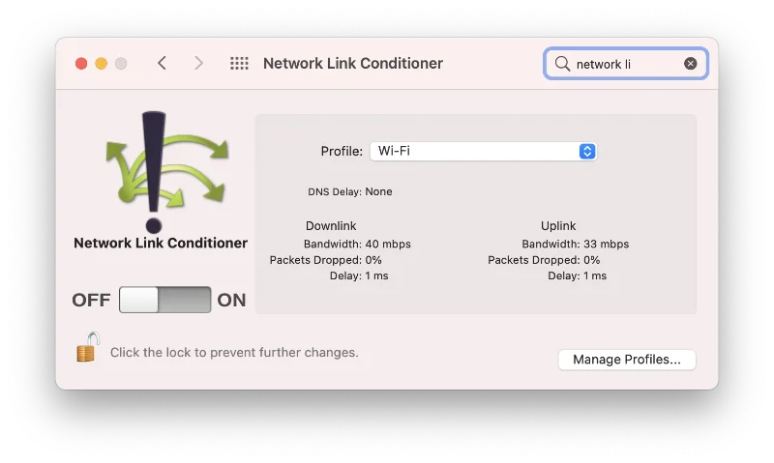Click the magnifying glass search icon

(x=562, y=64)
